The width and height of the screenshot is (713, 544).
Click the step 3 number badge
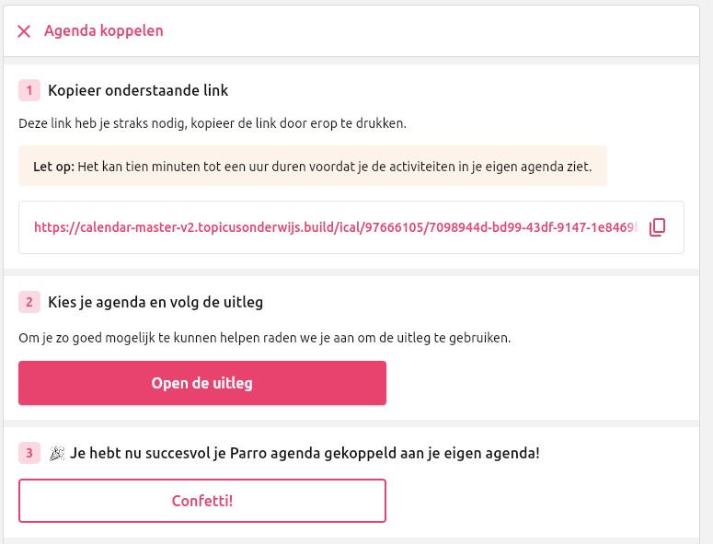coord(29,453)
